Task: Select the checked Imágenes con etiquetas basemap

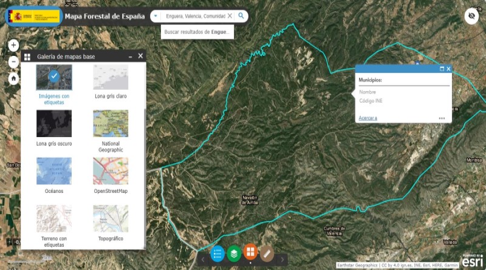Action: click(x=54, y=78)
